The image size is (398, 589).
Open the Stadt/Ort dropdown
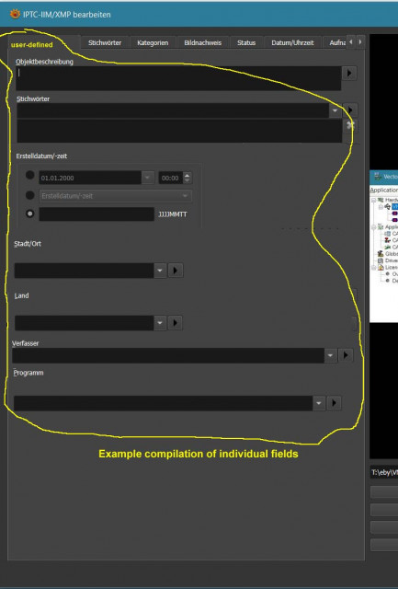point(160,271)
